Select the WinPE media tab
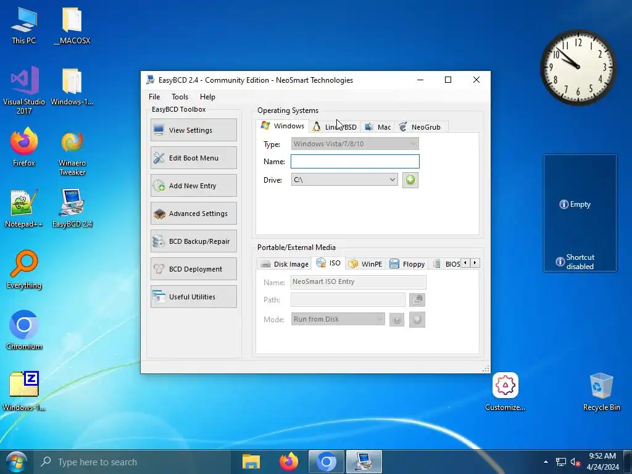The image size is (632, 474). click(x=365, y=264)
